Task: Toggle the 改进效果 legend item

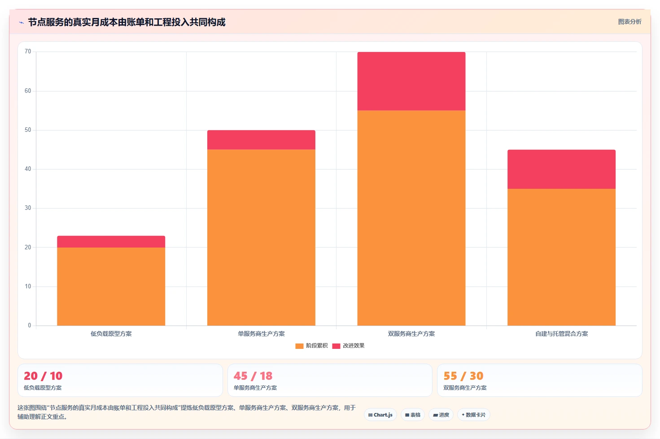Action: [x=348, y=346]
